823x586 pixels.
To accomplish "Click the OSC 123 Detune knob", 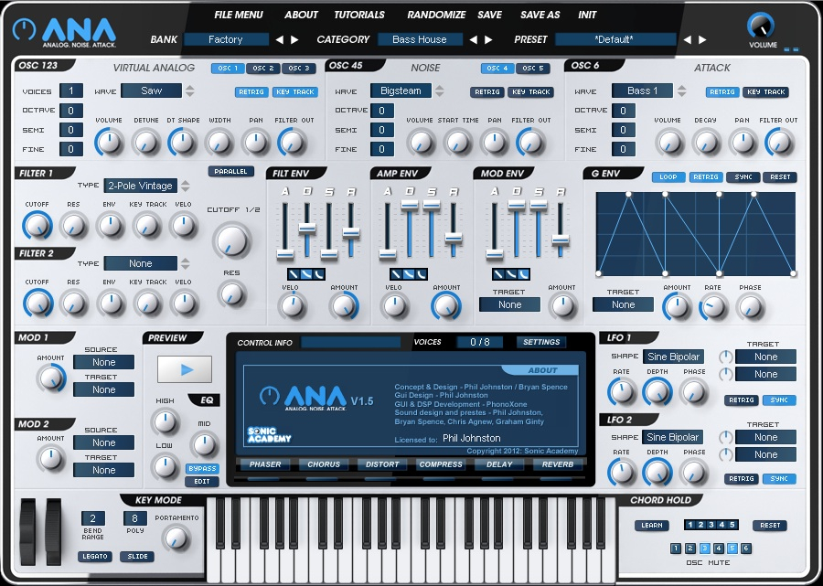I will click(x=145, y=143).
